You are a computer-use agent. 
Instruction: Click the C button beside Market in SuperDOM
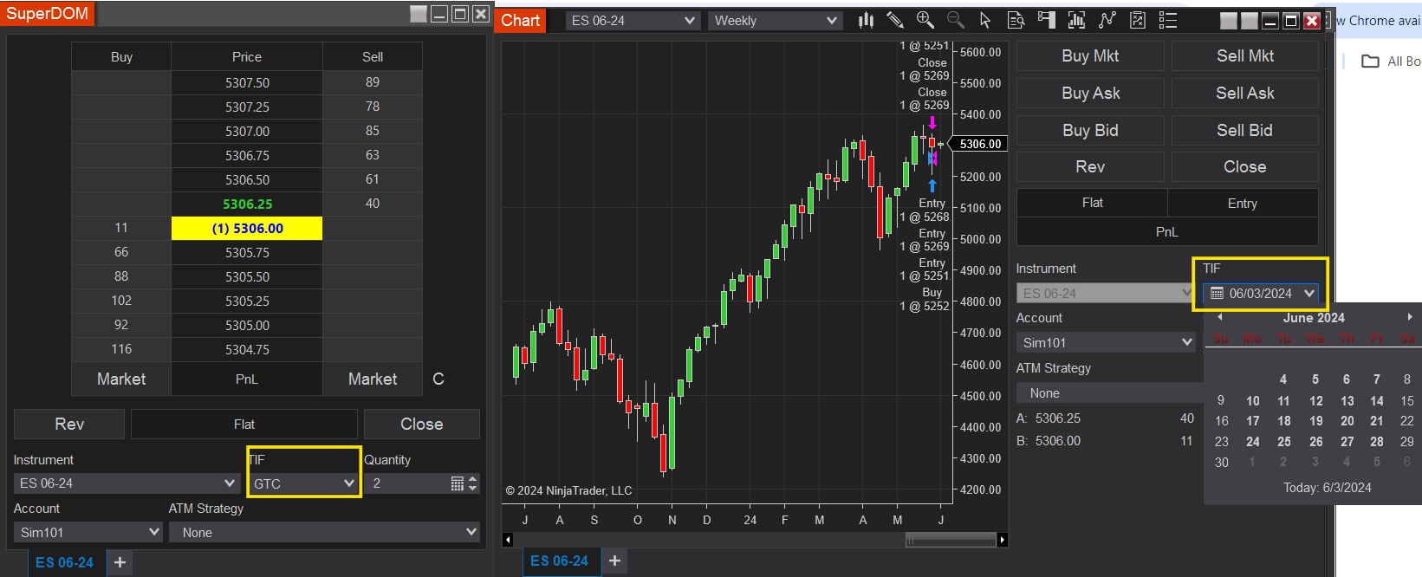[438, 379]
